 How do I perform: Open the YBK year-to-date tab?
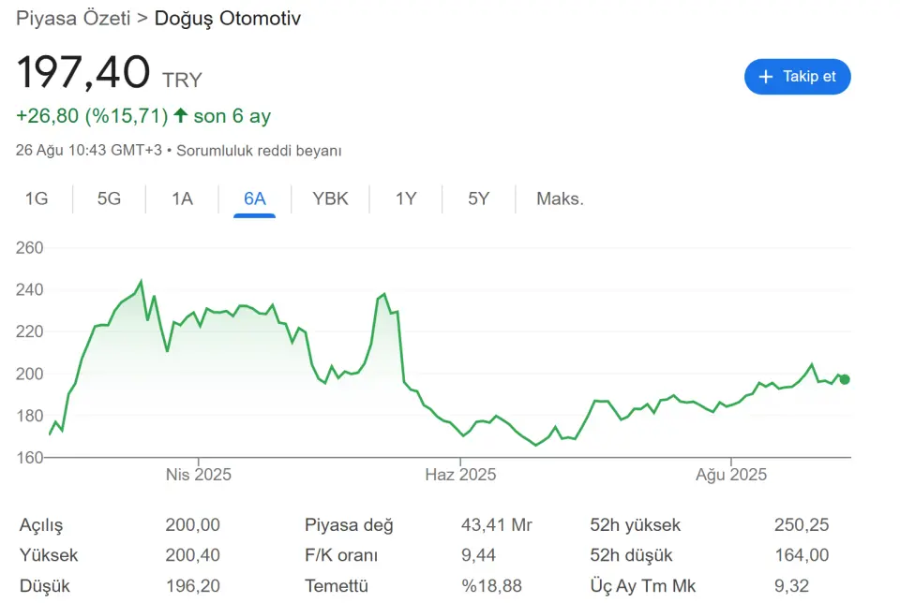coord(330,199)
